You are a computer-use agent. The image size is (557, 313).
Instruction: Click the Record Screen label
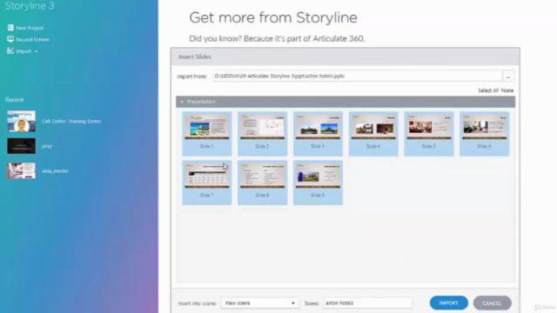[32, 40]
